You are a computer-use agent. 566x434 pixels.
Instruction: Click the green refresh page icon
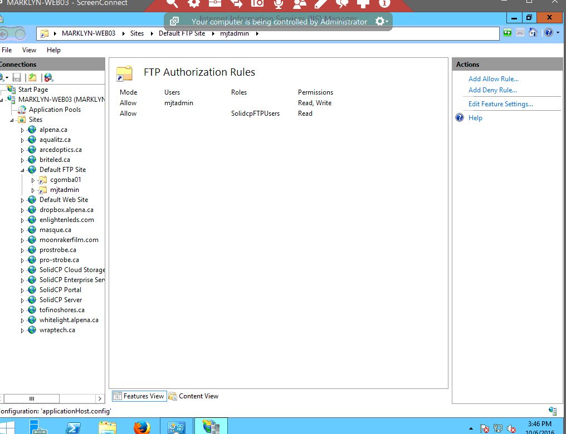point(508,33)
